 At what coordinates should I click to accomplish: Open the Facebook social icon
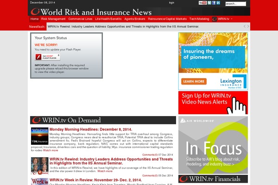(x=214, y=3)
